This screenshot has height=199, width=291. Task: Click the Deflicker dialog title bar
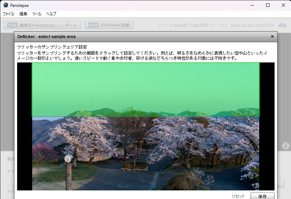coord(137,37)
